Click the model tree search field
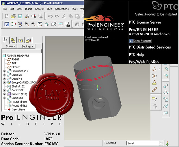The width and height of the screenshot is (179, 147). coord(22,51)
